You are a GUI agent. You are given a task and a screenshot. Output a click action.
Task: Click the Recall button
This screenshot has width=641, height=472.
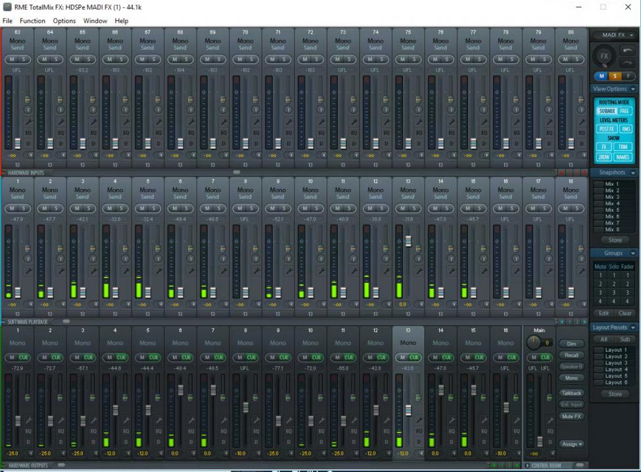pyautogui.click(x=571, y=355)
